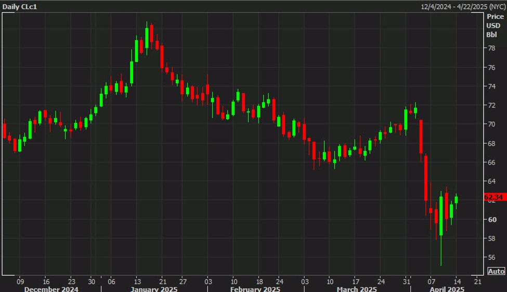Viewport: 507px width, 292px height.
Task: Click the February 2025 month label
Action: point(256,289)
